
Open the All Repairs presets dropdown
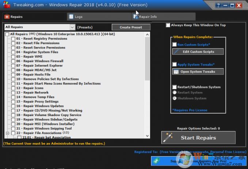[72, 27]
